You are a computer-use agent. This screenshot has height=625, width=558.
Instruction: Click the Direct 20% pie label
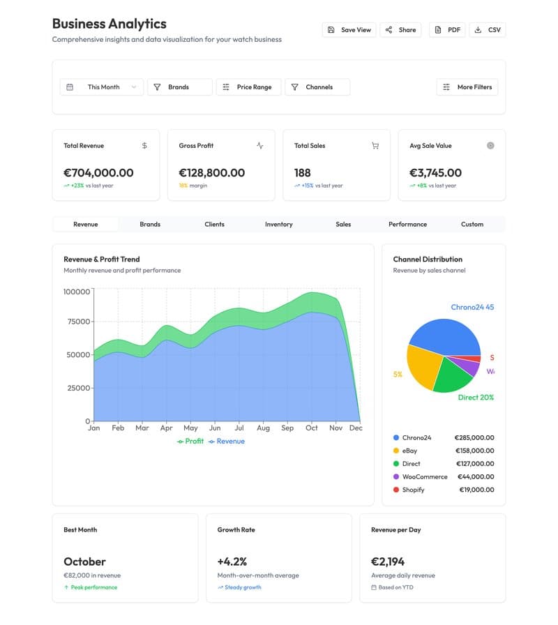pyautogui.click(x=476, y=398)
